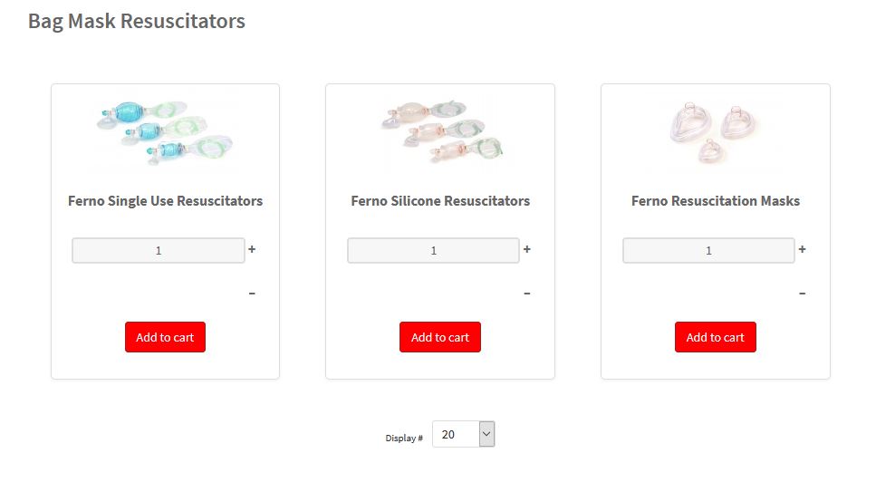This screenshot has height=482, width=876.
Task: Open Ferno Resuscitation Masks title link
Action: pos(716,201)
